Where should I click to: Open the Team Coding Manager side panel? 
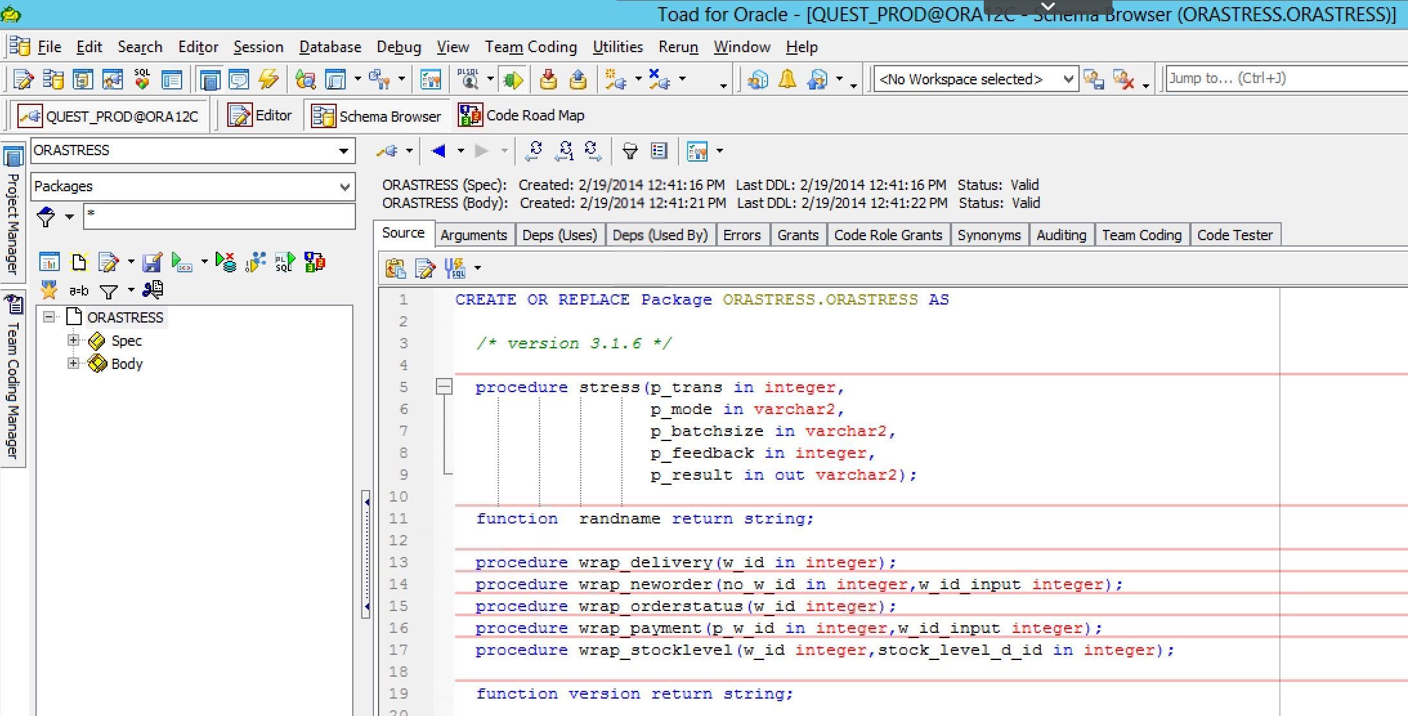pos(12,379)
